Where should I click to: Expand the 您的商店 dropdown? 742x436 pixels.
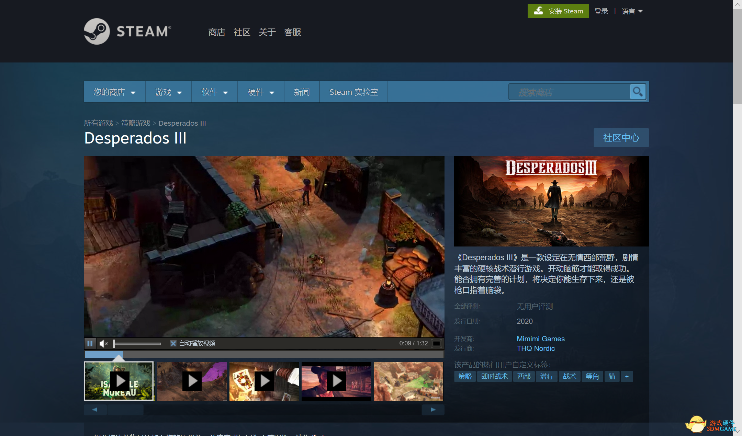pos(114,92)
